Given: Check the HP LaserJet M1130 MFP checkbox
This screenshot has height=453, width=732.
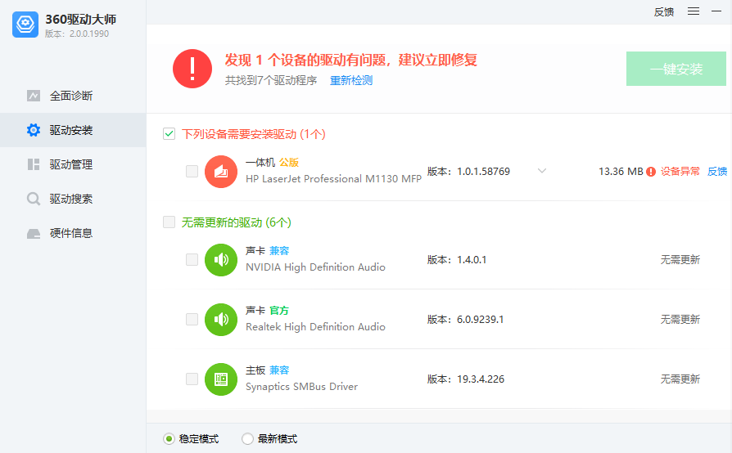Looking at the screenshot, I should coord(192,172).
